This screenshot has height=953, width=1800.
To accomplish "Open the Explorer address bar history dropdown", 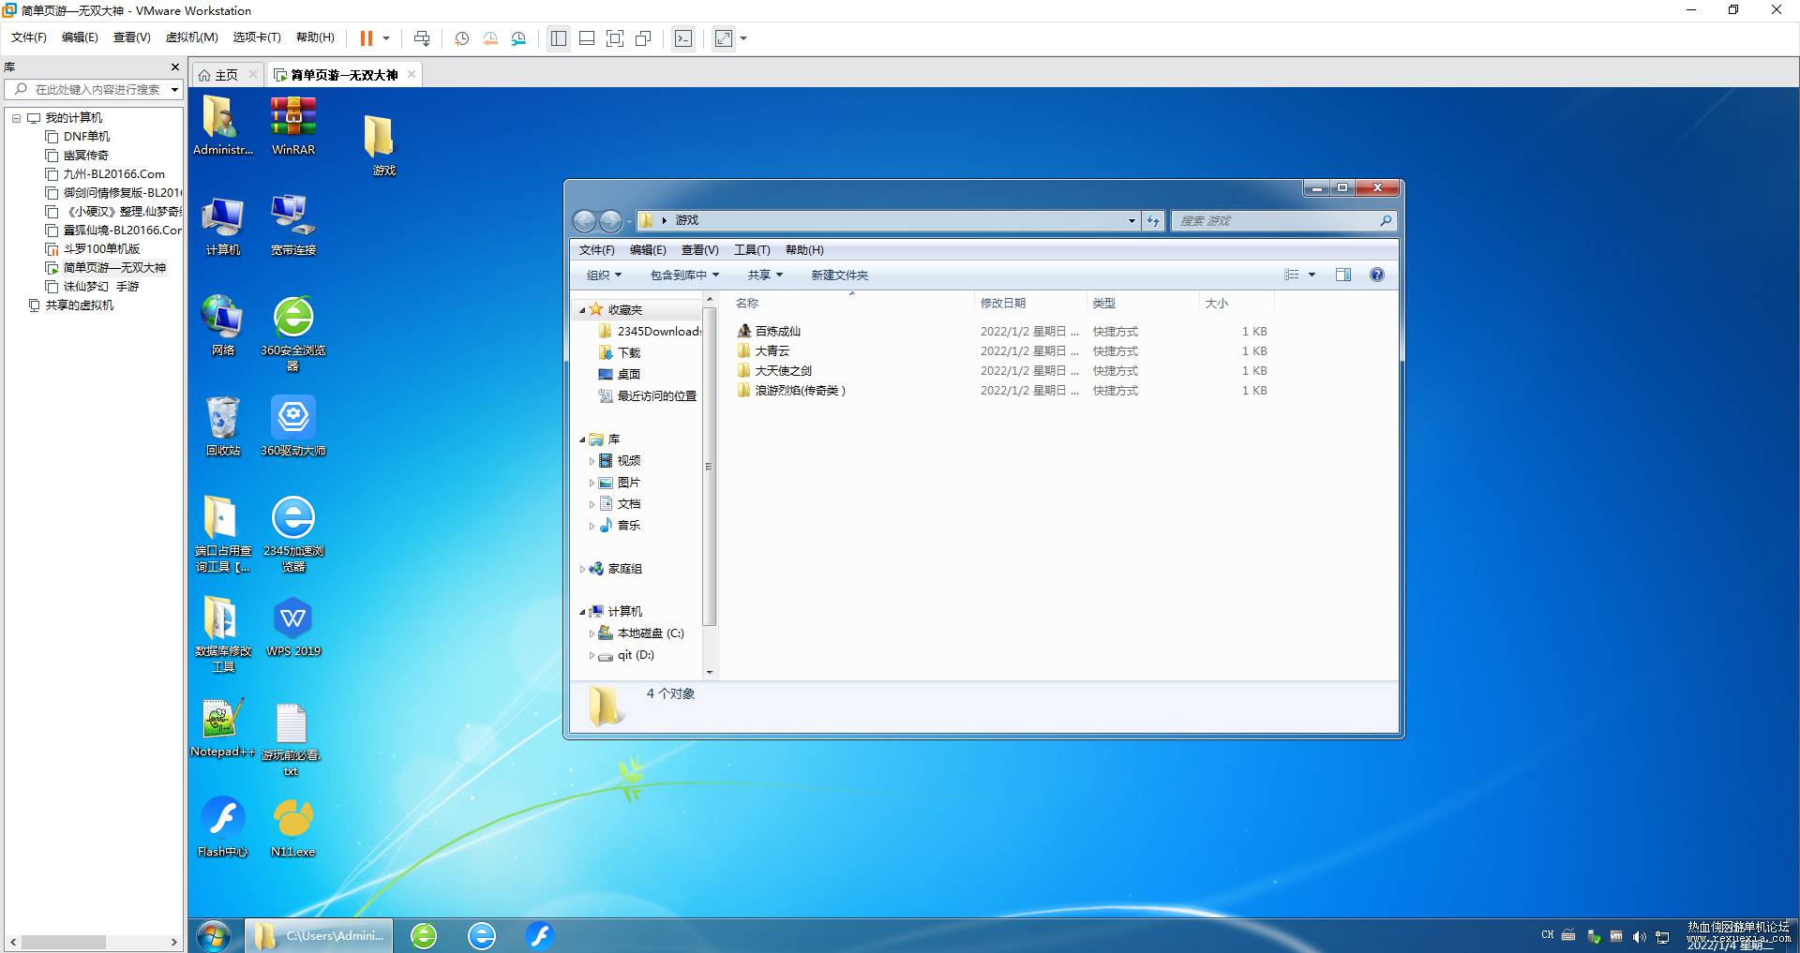I will (x=1132, y=221).
